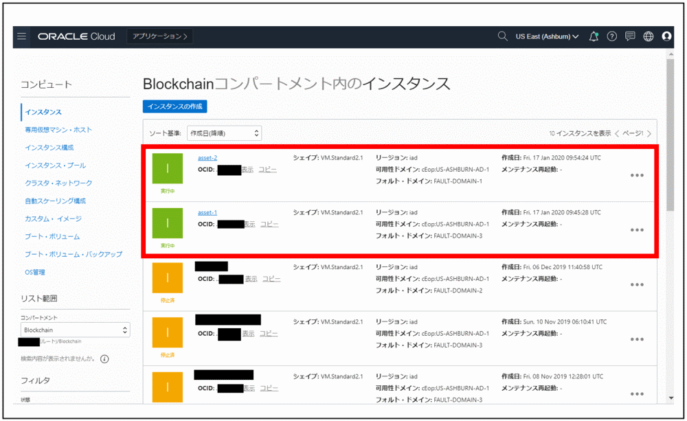687x421 pixels.
Task: Open the language globe icon
Action: (x=649, y=36)
